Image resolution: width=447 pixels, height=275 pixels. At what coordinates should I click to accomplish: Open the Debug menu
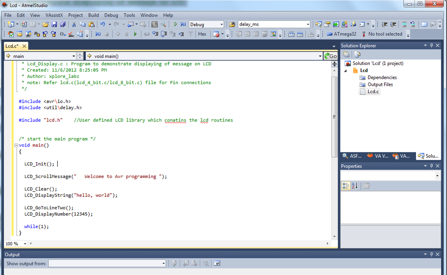click(x=111, y=15)
